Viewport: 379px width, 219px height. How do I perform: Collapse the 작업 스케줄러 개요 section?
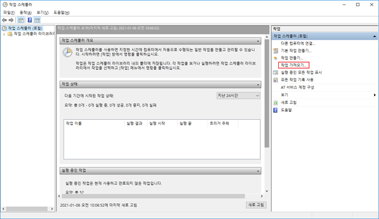[x=258, y=41]
